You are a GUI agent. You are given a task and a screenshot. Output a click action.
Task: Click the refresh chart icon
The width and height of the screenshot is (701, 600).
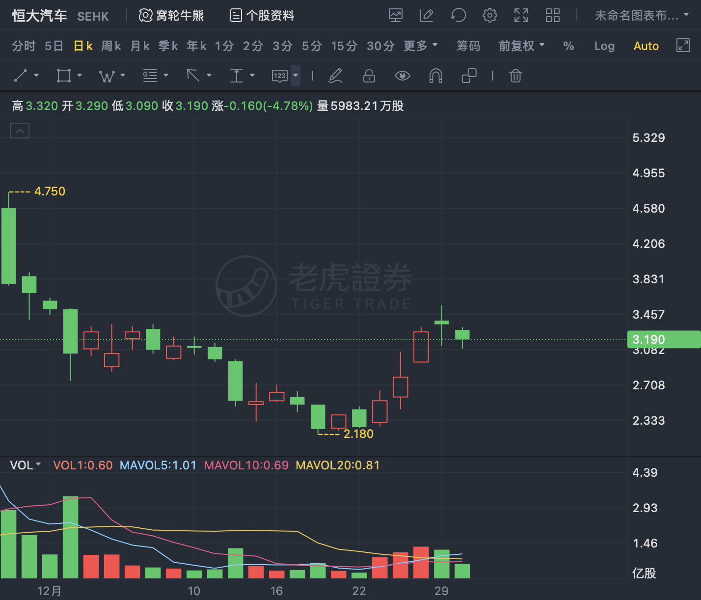click(458, 16)
